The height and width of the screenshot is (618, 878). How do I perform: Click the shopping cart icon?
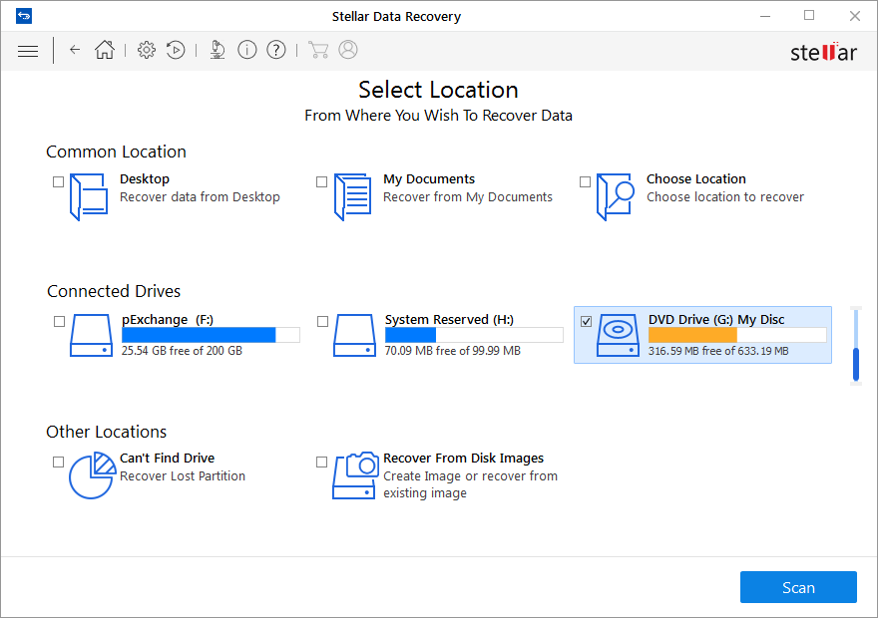[318, 50]
